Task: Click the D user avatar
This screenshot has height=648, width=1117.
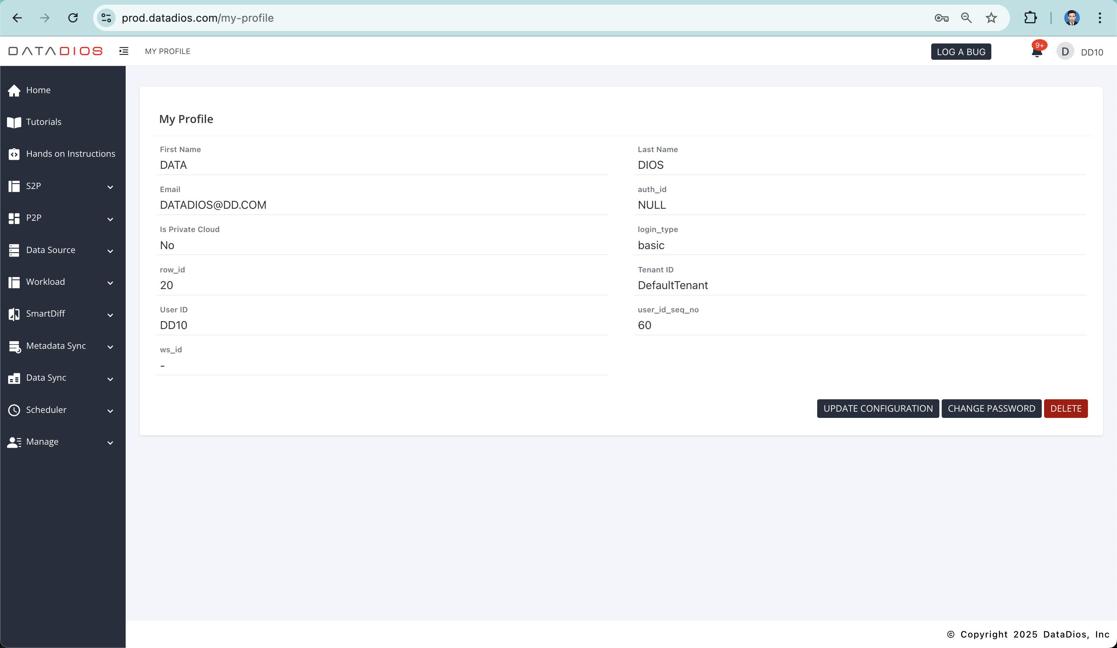Action: click(x=1065, y=52)
